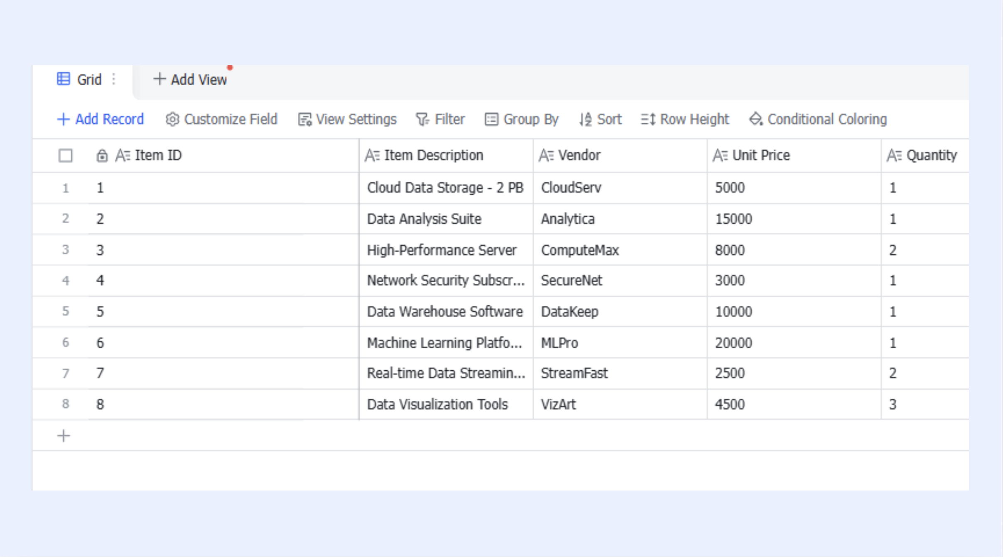Click the Vendor column header
Screen dimensions: 1003x557
point(620,155)
